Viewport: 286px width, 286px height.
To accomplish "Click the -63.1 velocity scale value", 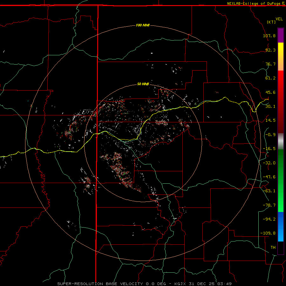I will 269,191.
